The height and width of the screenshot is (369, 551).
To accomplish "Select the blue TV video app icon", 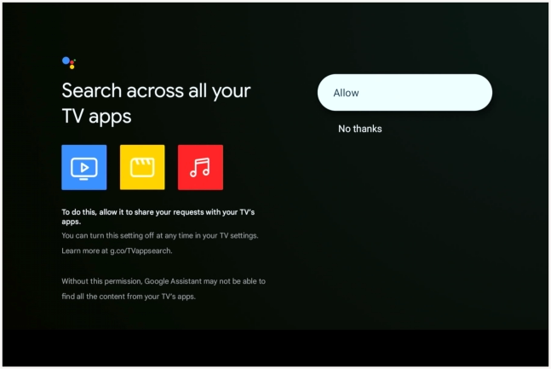I will tap(83, 167).
